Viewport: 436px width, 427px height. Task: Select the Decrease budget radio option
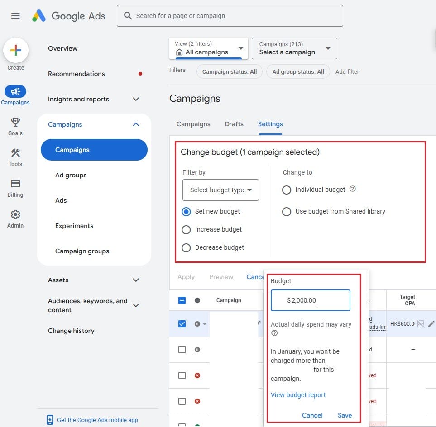tap(186, 247)
